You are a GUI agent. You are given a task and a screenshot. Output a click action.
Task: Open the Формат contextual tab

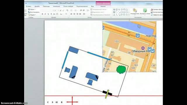tap(103, 6)
